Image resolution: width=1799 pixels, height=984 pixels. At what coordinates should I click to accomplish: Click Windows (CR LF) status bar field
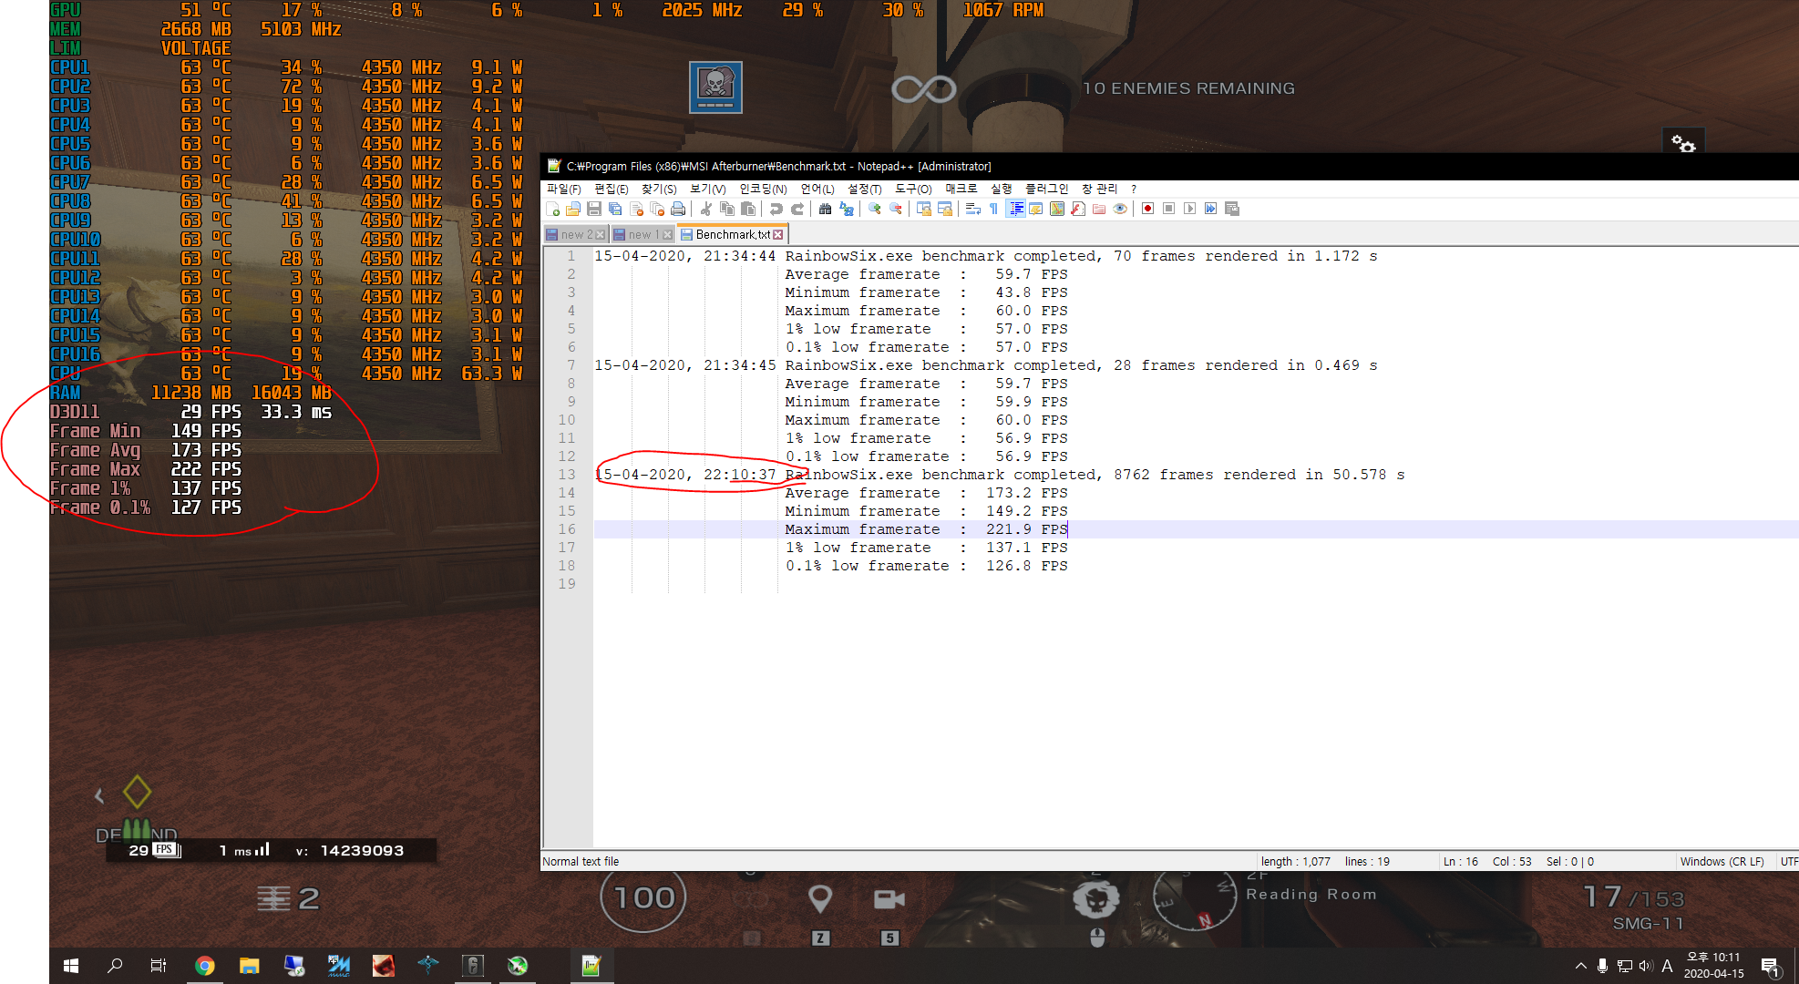(1722, 861)
